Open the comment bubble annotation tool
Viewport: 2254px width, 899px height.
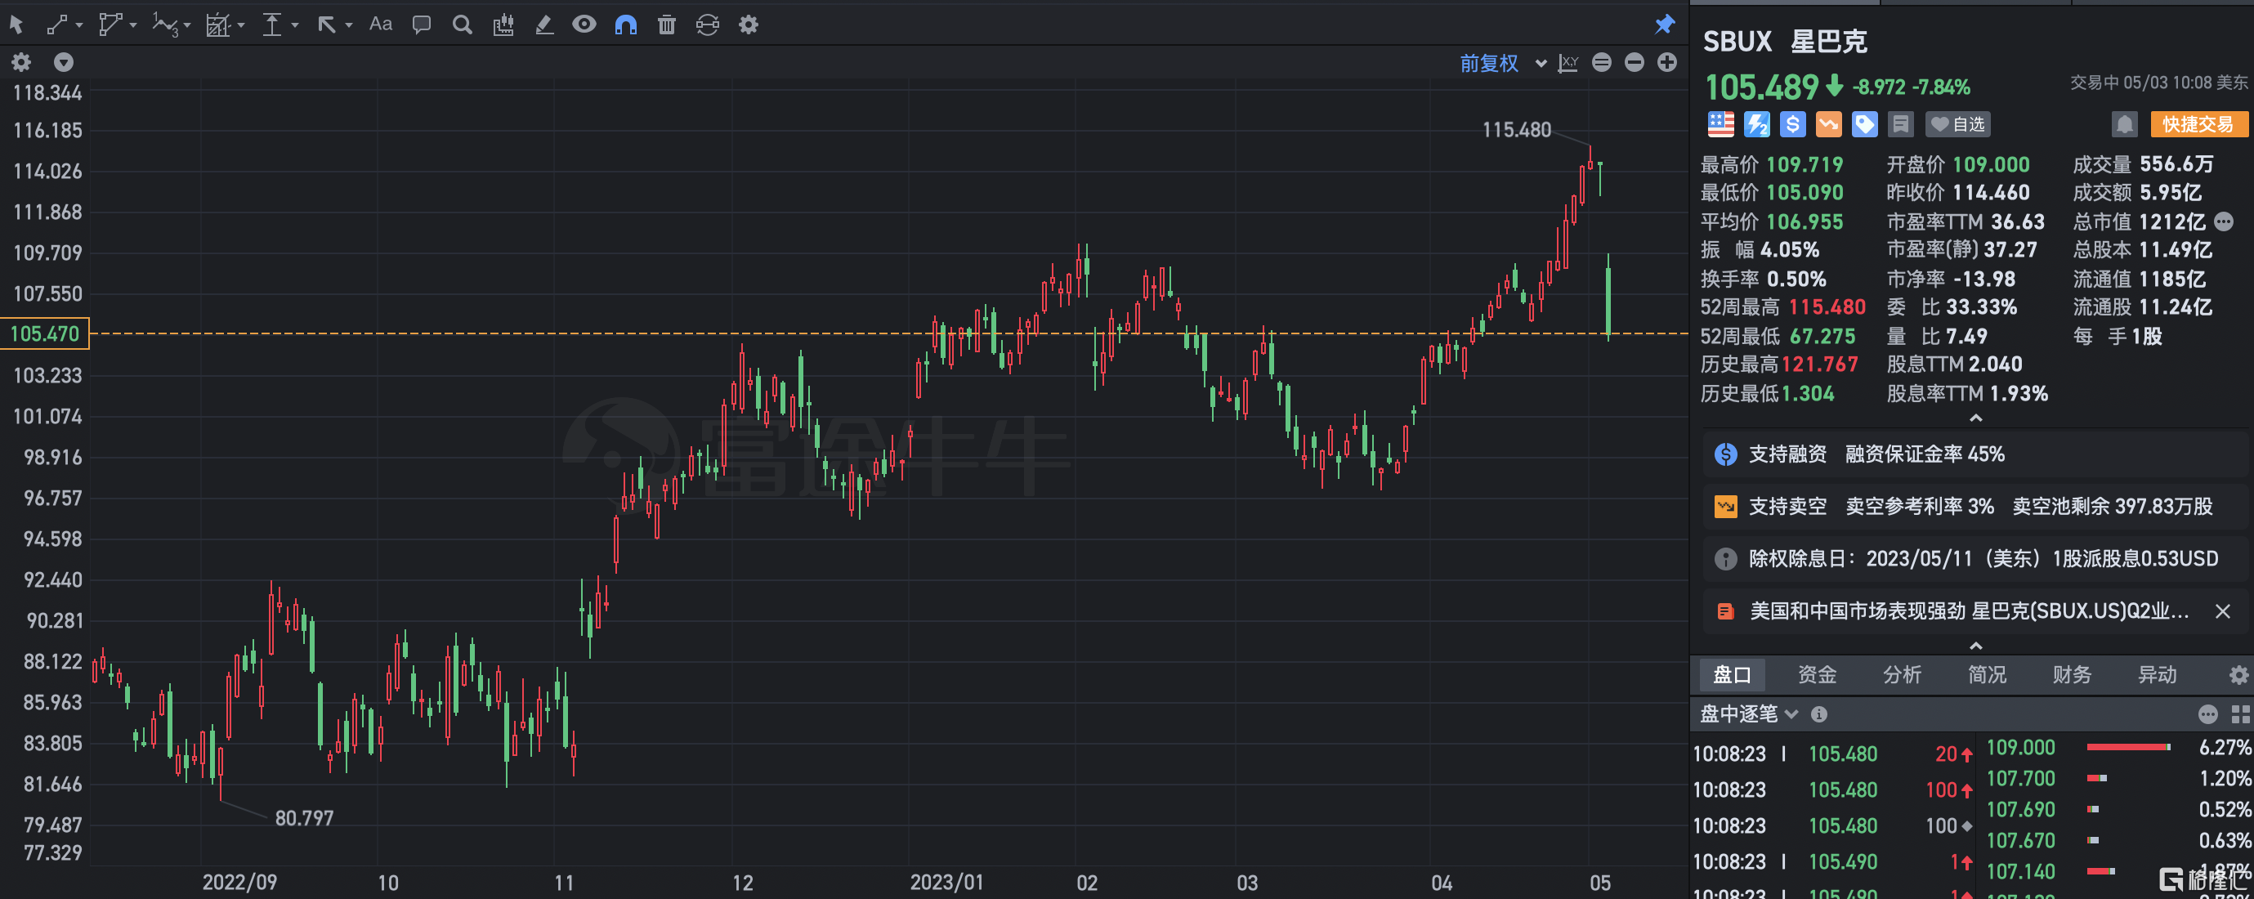pos(421,25)
